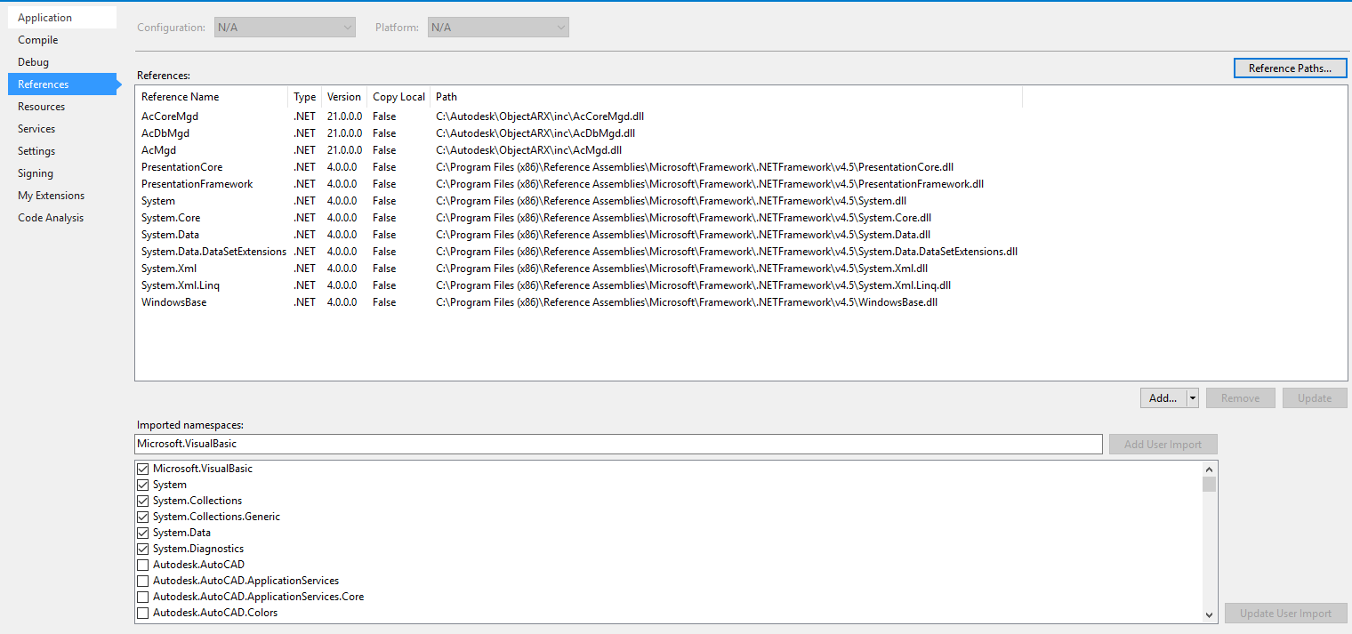
Task: Click the Add button to add a reference
Action: coord(1162,397)
